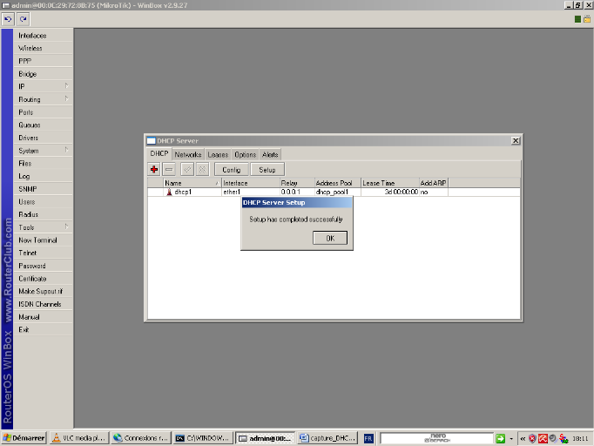Click the green Nero search go arrow

coord(500,438)
